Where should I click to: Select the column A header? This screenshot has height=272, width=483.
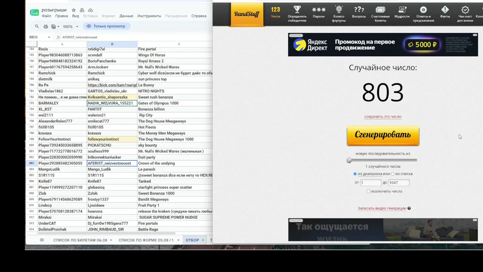click(x=62, y=44)
